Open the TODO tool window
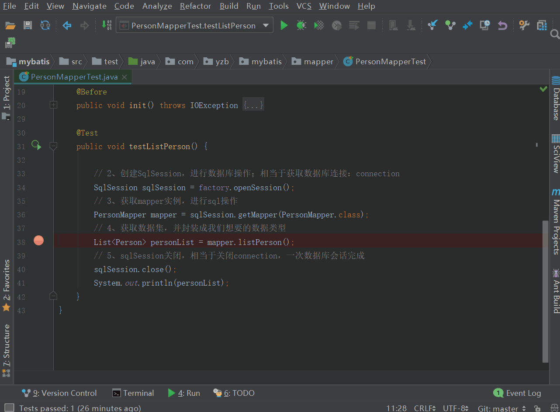 click(x=234, y=393)
